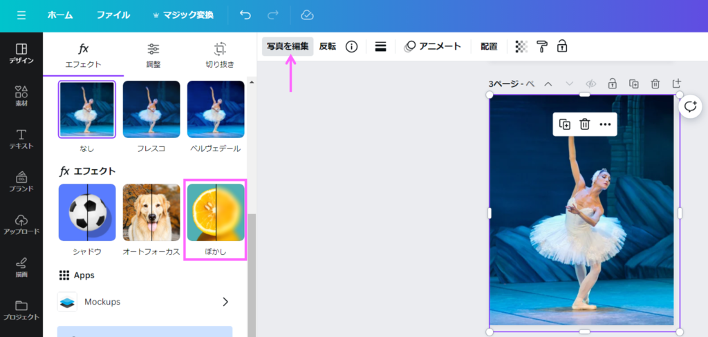Click the transparency checkerboard icon
Screen dimensions: 708x337
pyautogui.click(x=521, y=46)
